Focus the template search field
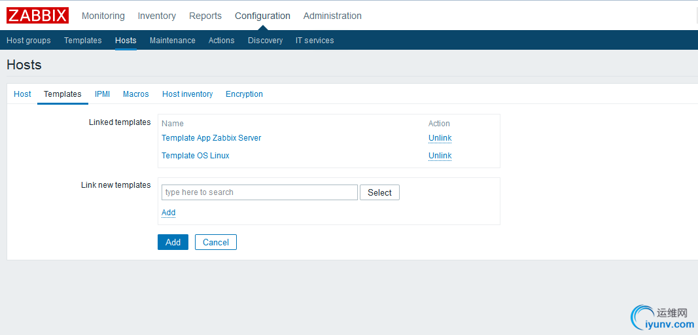Image resolution: width=698 pixels, height=335 pixels. tap(260, 192)
